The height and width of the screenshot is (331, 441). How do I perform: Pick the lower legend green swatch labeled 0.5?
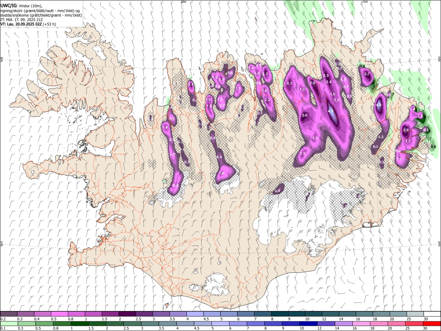pyautogui.click(x=44, y=323)
